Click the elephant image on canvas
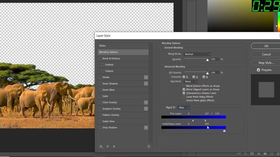Screen dimensions: 280x157 coord(47,95)
